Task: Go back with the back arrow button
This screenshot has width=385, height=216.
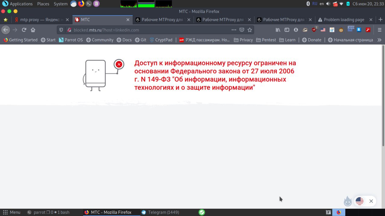Action: [x=5, y=30]
